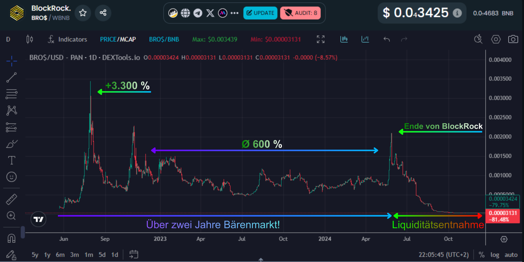Click the share icon next to BlockRock

(103, 13)
